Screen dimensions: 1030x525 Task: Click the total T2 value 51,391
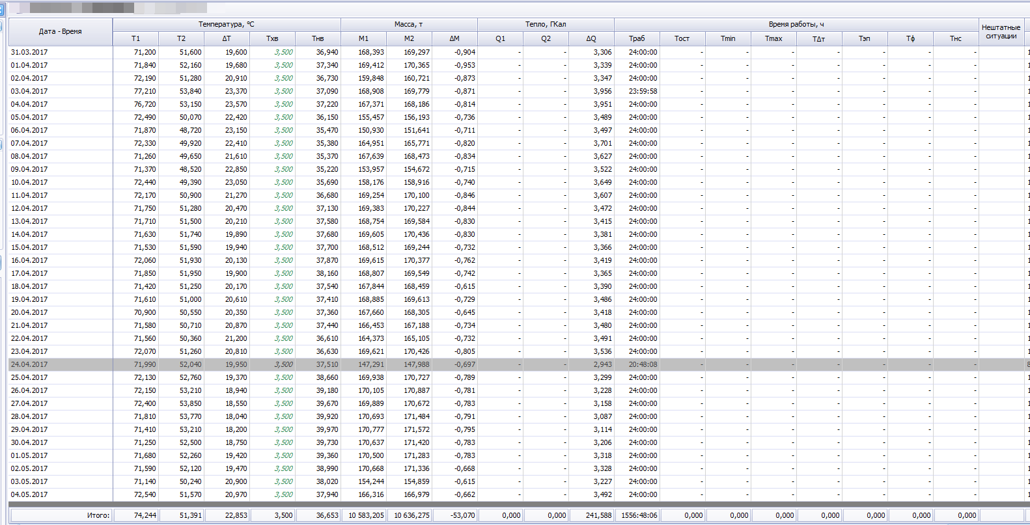click(x=191, y=515)
